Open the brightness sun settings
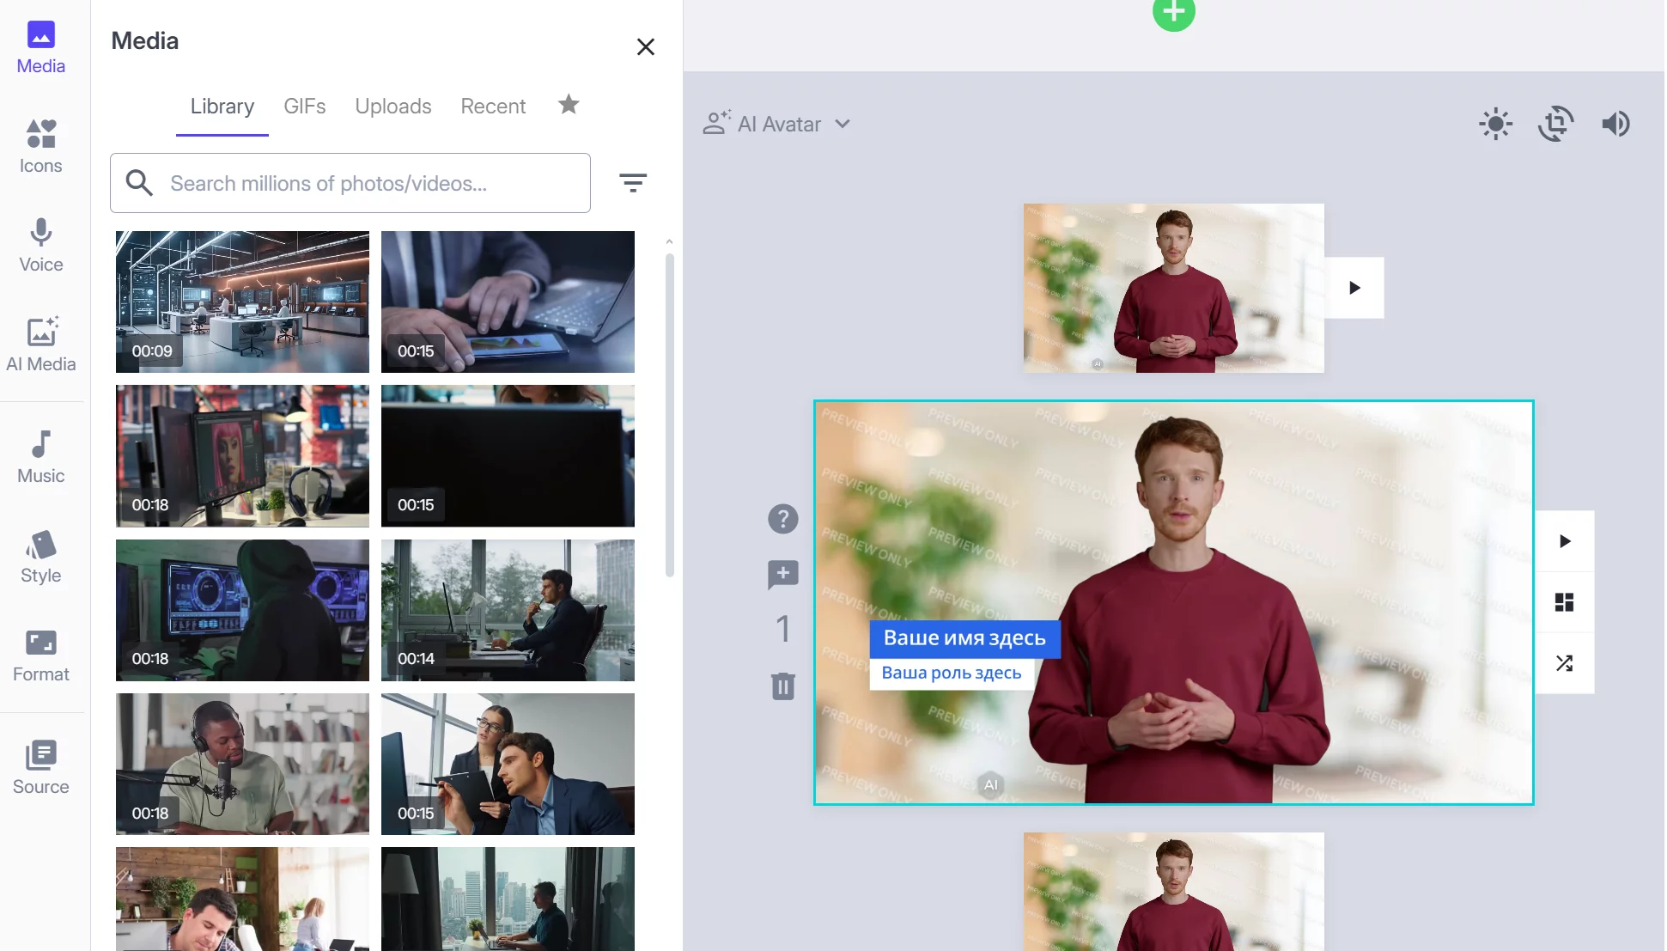1667x951 pixels. [x=1495, y=124]
